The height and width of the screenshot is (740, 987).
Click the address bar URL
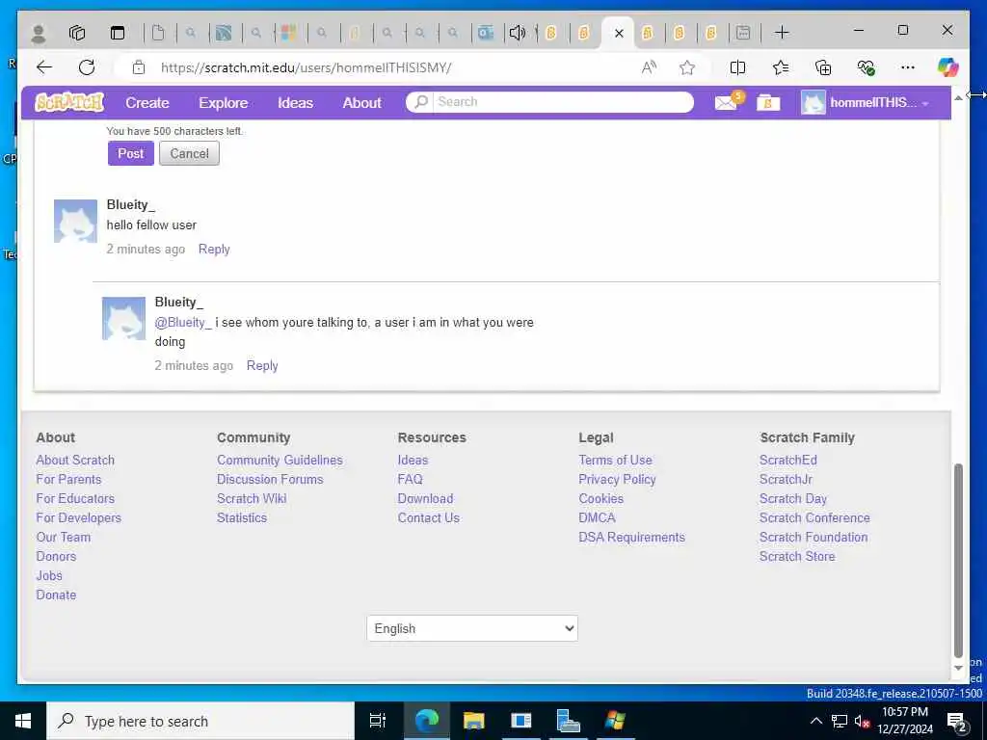pos(307,67)
